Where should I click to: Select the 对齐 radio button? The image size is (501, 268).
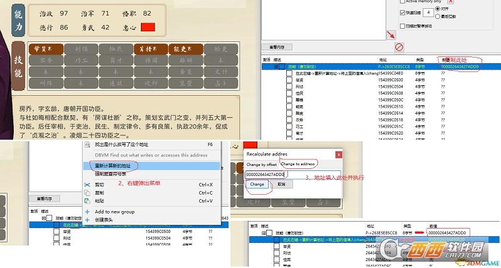coord(437,9)
